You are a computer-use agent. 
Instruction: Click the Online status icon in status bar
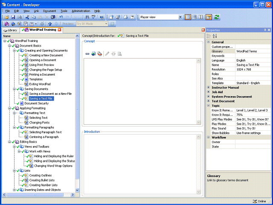click(255, 201)
